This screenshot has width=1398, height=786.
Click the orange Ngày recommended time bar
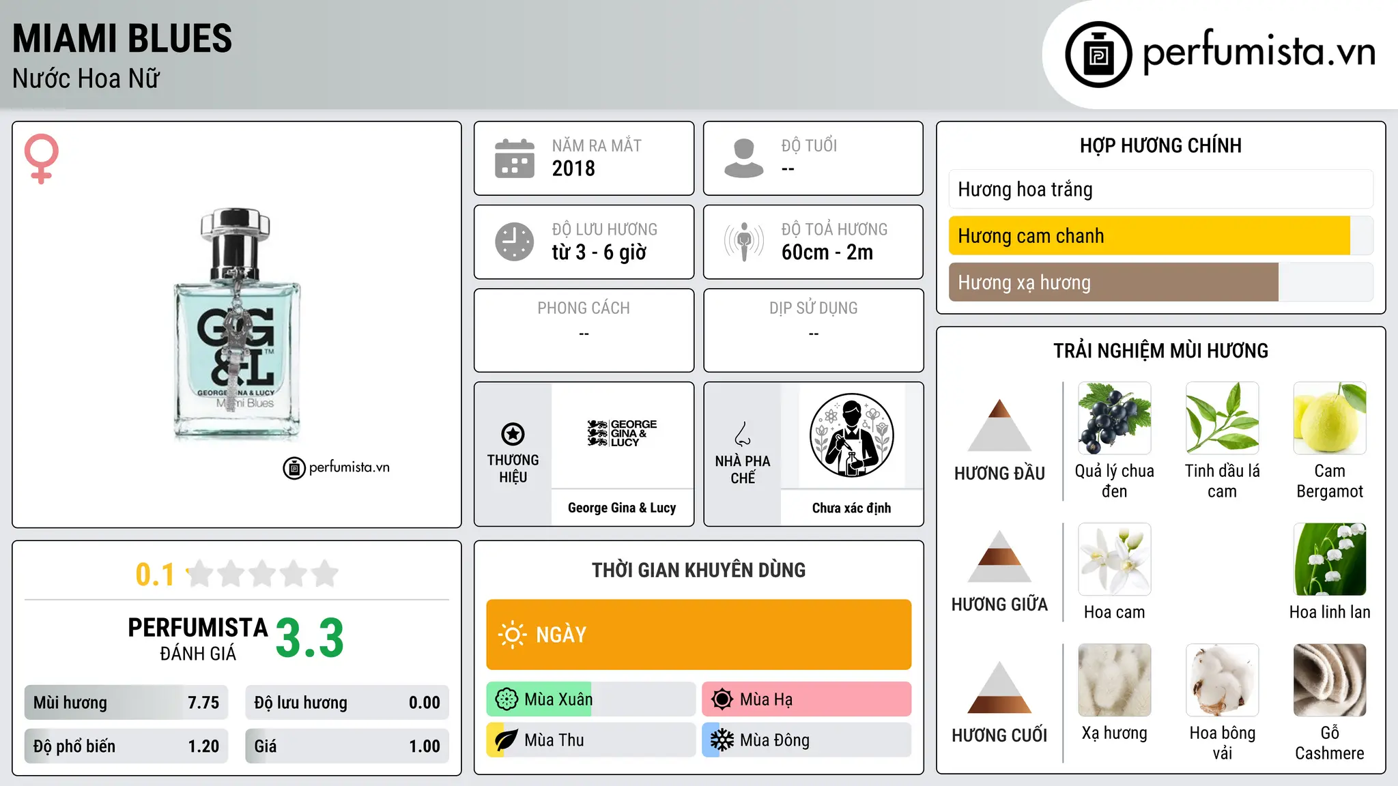(699, 635)
